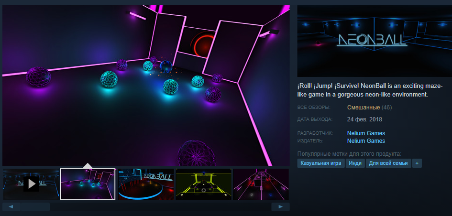Viewport: 452px width, 216px height.
Task: Click the ДАТА ВЫХОДА label
Action: [x=315, y=119]
